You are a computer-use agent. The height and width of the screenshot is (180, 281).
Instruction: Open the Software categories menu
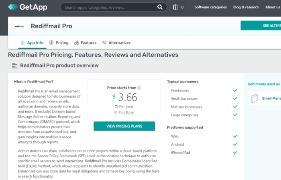click(211, 7)
